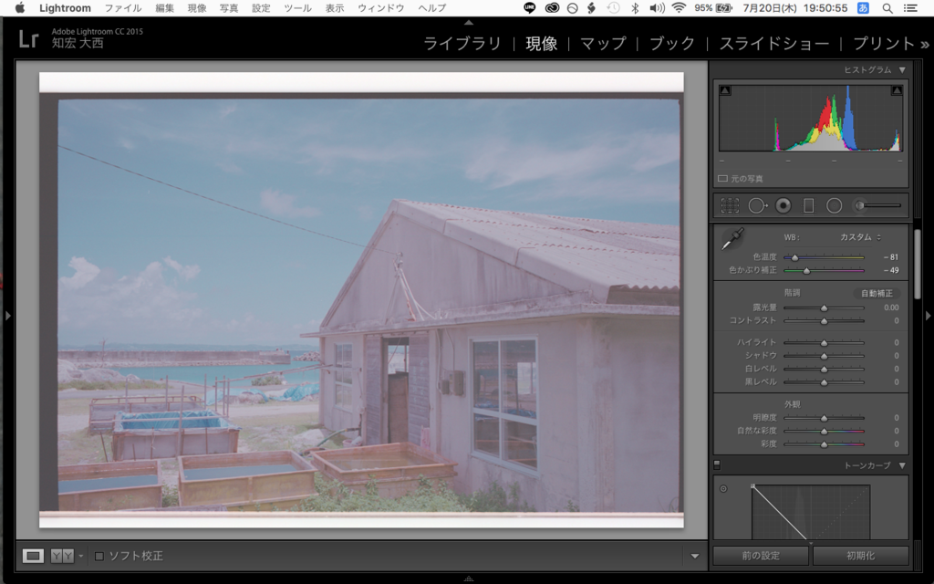Select the Adjustment Brush tool
934x584 pixels.
[x=877, y=205]
